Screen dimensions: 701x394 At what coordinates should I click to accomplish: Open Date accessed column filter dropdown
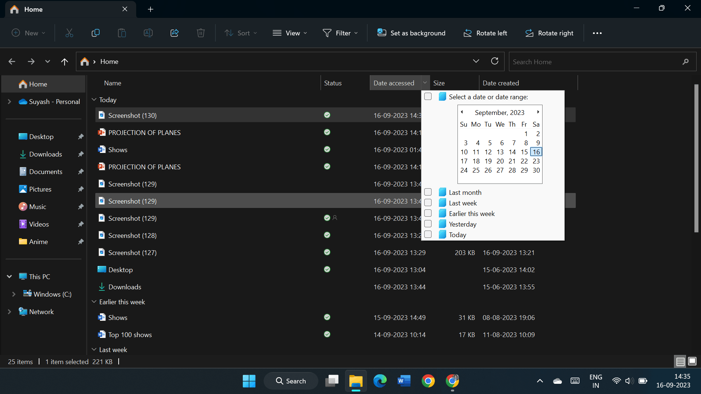tap(425, 83)
